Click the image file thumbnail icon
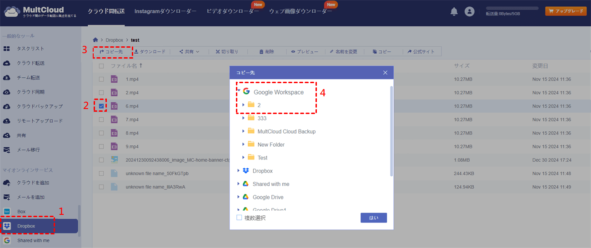 click(115, 160)
